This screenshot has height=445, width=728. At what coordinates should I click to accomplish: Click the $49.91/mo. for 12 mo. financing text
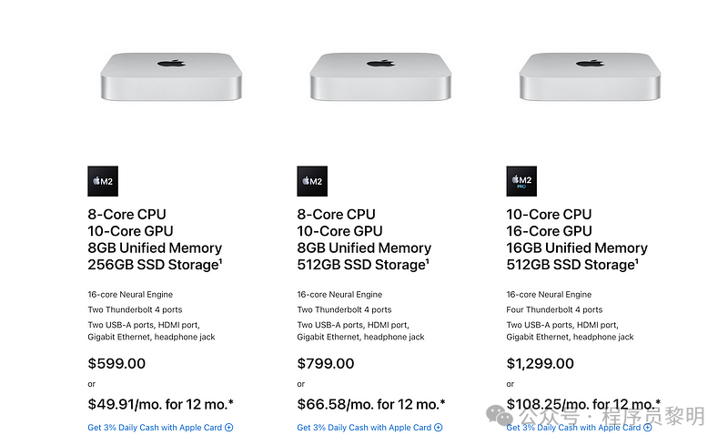(161, 405)
